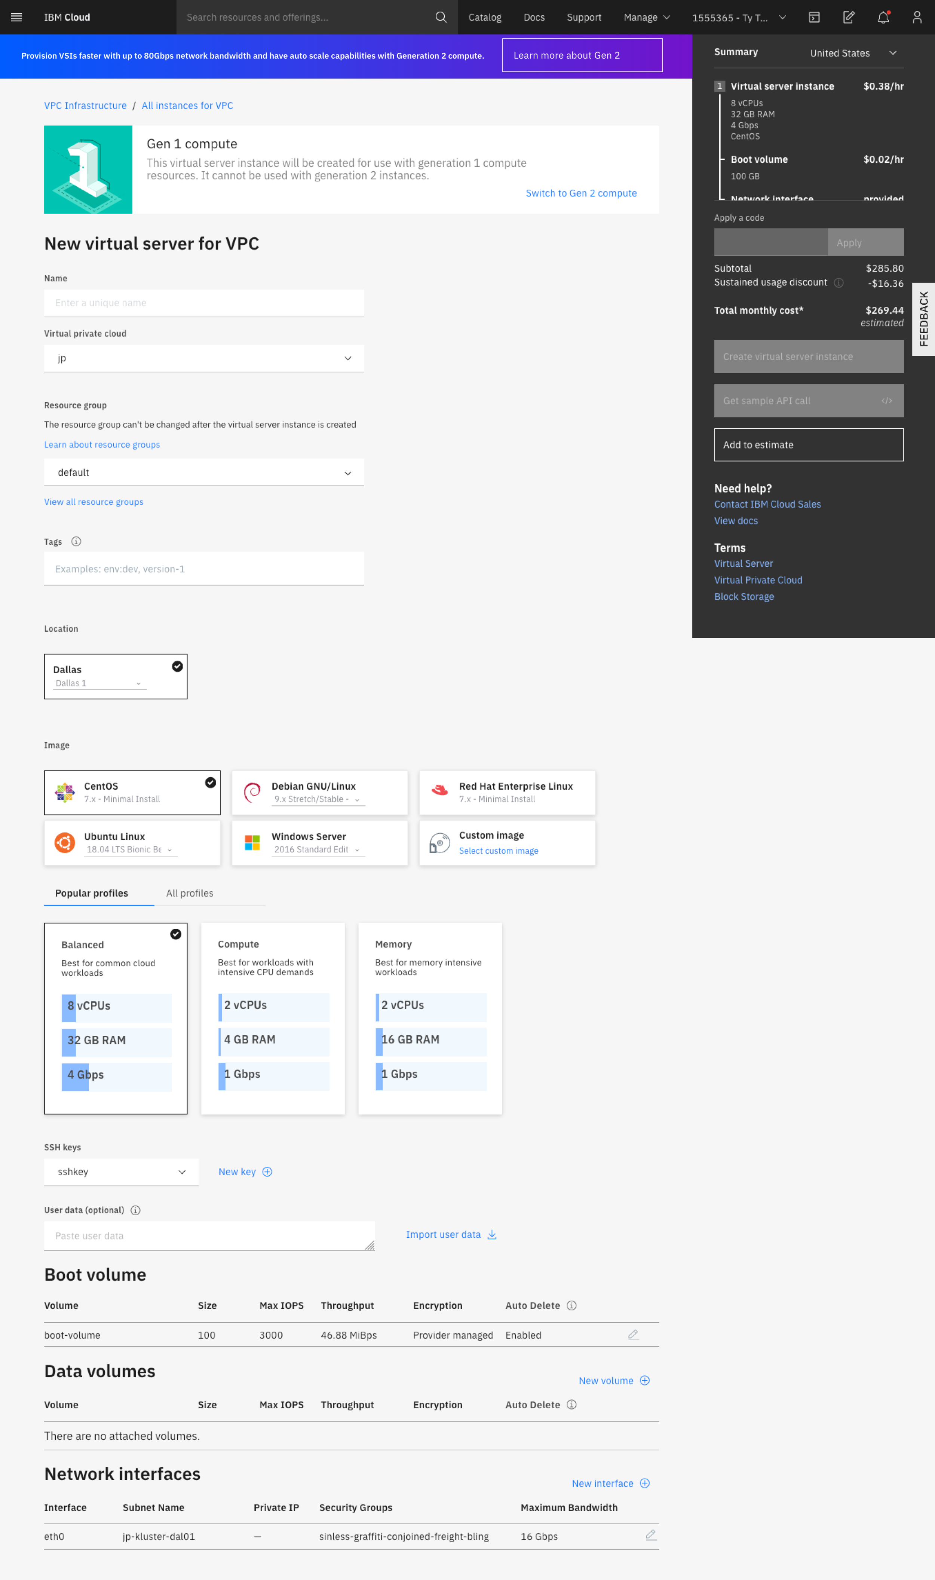
Task: Open the hamburger navigation menu
Action: pyautogui.click(x=17, y=17)
